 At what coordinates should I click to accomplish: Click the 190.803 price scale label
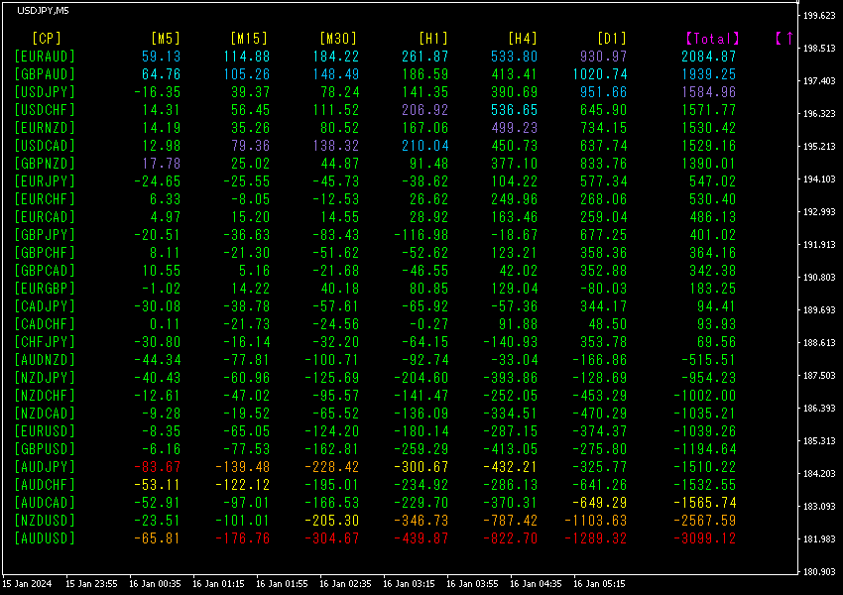click(819, 278)
